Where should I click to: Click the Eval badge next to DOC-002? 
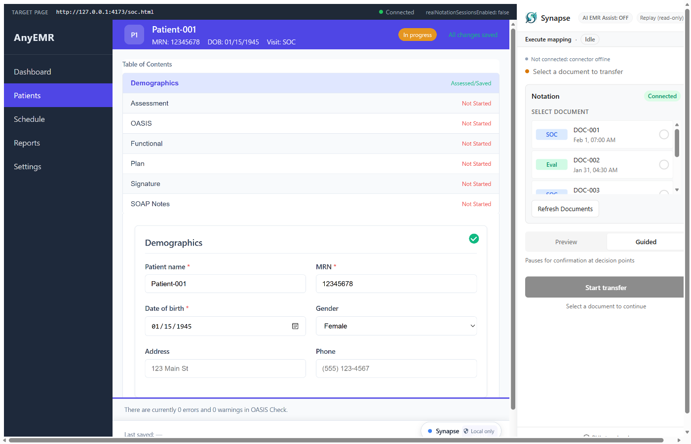(551, 164)
